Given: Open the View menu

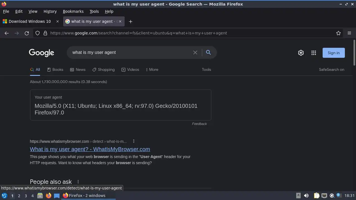Looking at the screenshot, I should 33,11.
